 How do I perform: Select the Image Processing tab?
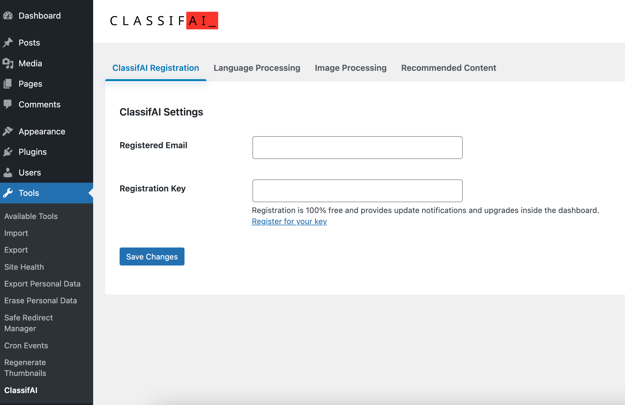click(x=350, y=68)
